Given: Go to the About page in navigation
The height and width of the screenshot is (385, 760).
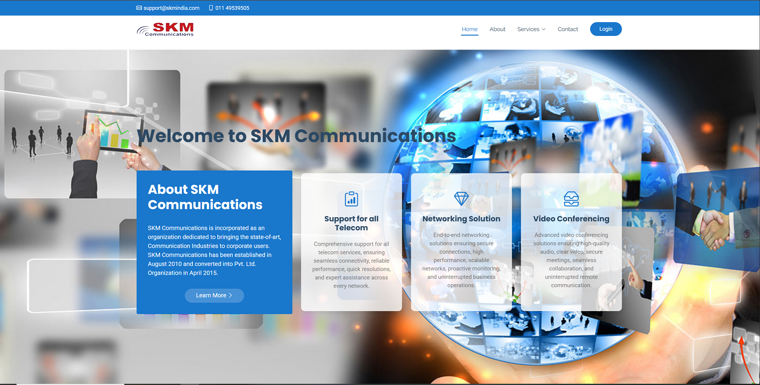Looking at the screenshot, I should (x=497, y=29).
